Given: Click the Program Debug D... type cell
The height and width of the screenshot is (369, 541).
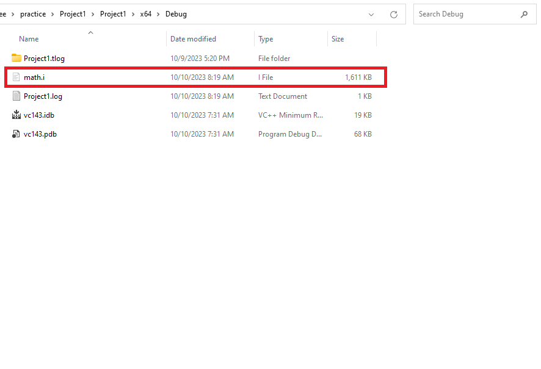Looking at the screenshot, I should click(x=290, y=134).
